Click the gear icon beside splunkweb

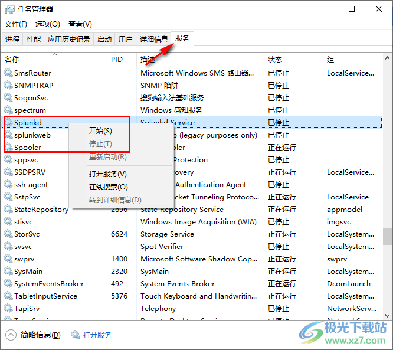point(8,135)
